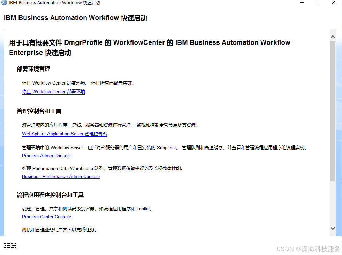Click the application icon in title bar
Screen dimensions: 342x255
point(4,3)
